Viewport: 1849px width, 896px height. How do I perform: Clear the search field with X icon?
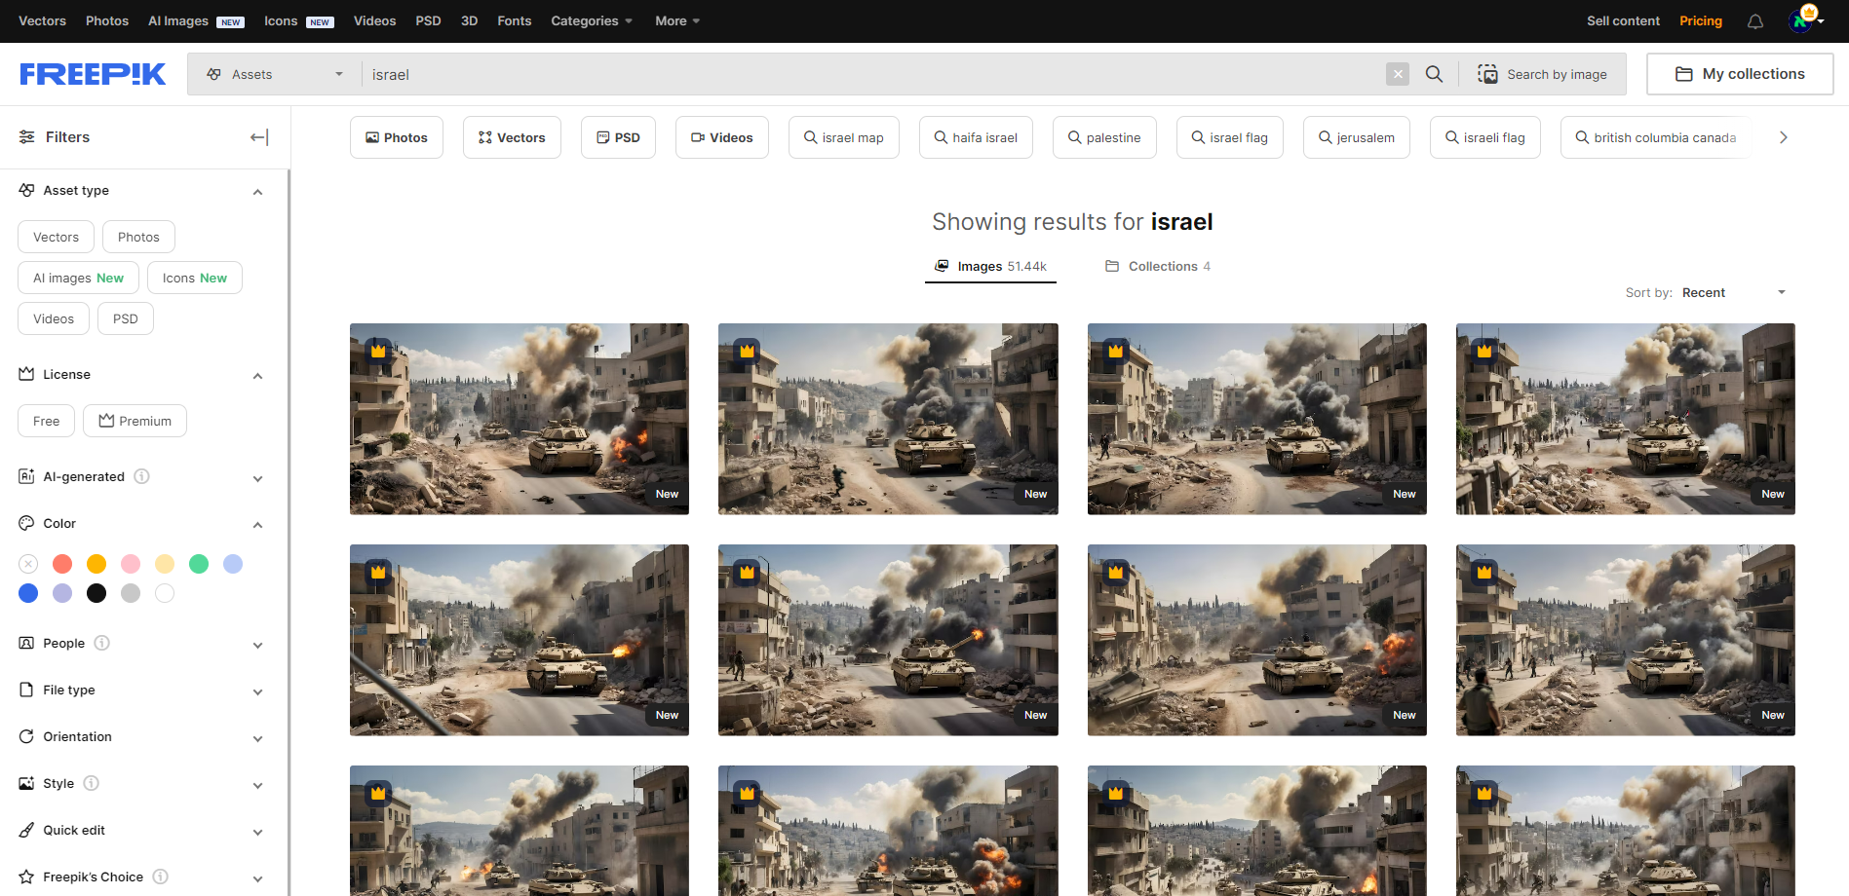click(x=1398, y=74)
